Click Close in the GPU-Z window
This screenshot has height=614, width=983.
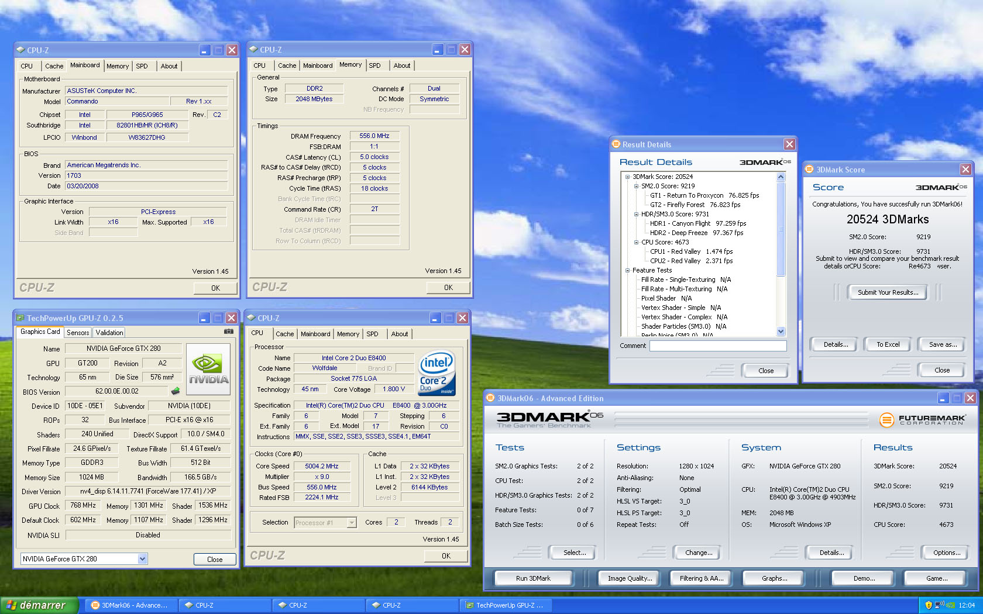pyautogui.click(x=215, y=560)
